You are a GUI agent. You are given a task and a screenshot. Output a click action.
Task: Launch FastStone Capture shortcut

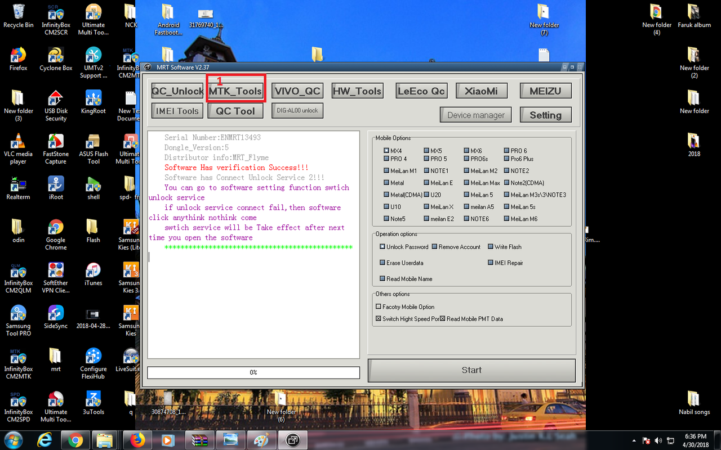[56, 148]
